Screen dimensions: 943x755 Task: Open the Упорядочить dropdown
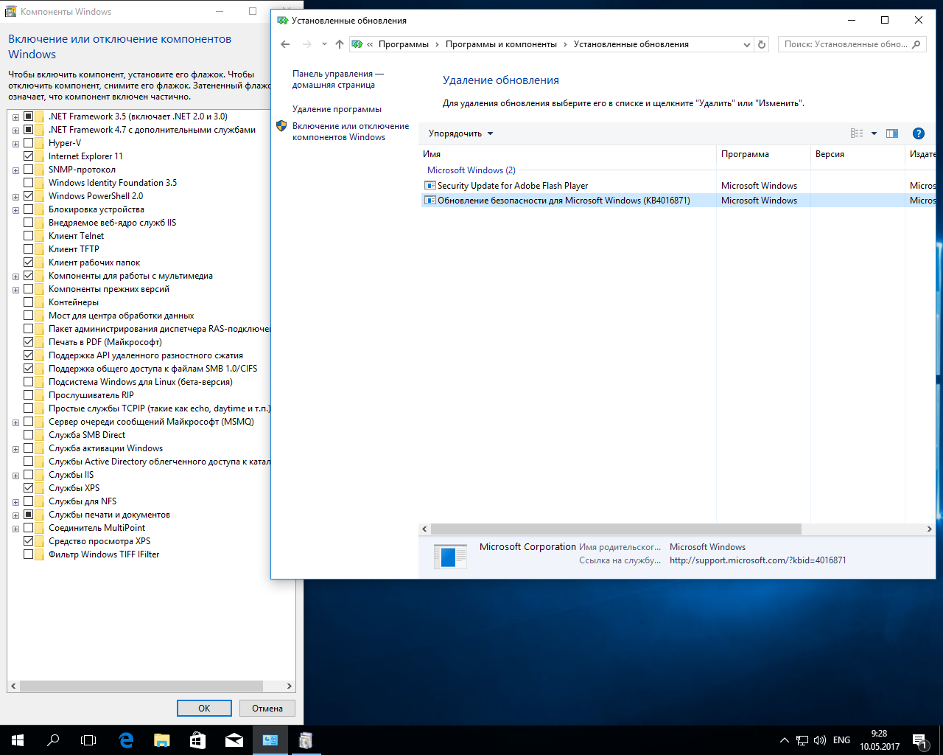(x=460, y=133)
